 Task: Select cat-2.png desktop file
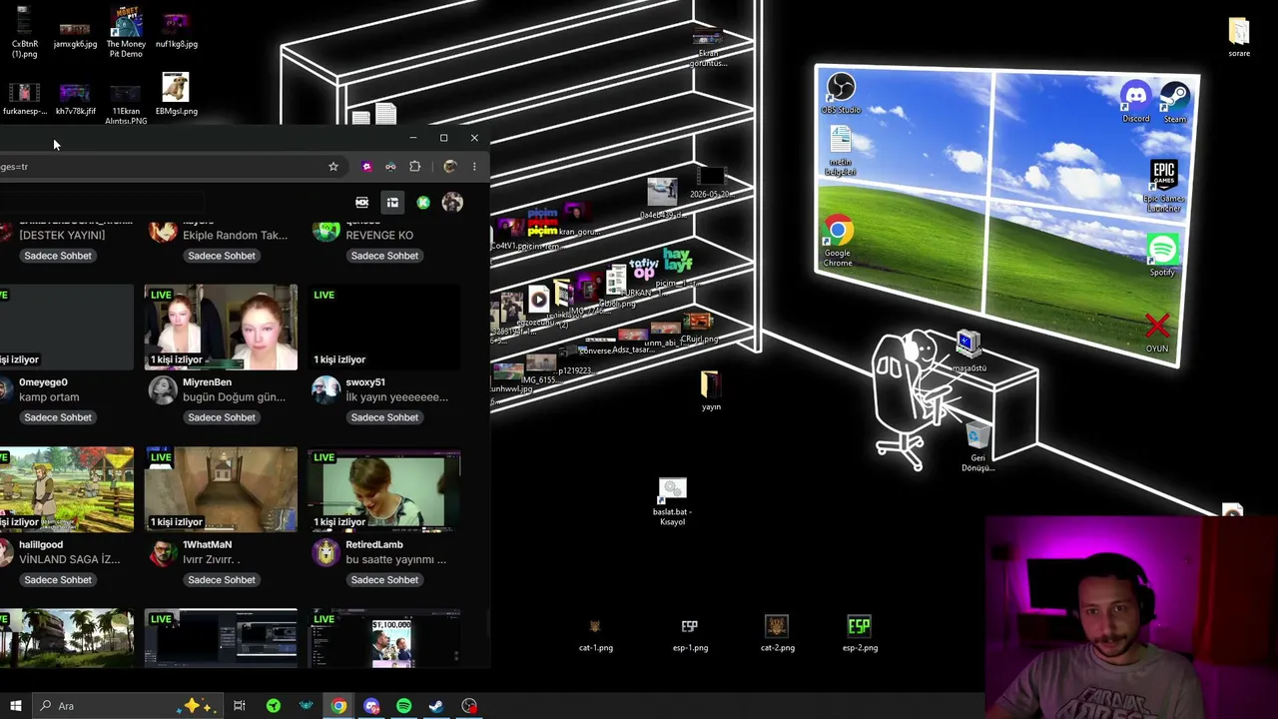point(777,635)
